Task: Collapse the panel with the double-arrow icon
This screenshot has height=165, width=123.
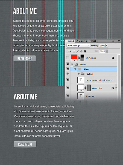Action: click(113, 41)
